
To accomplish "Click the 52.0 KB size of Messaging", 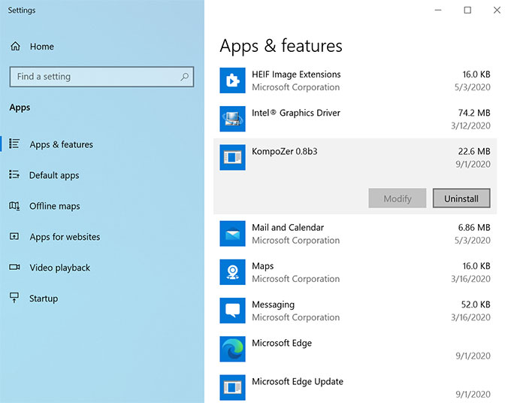I will point(476,305).
